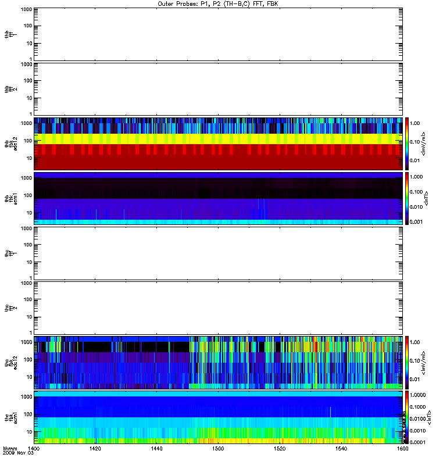Click the thb fbk scm1 spectrogram panel
Screen dimensions: 436x465
click(218, 198)
